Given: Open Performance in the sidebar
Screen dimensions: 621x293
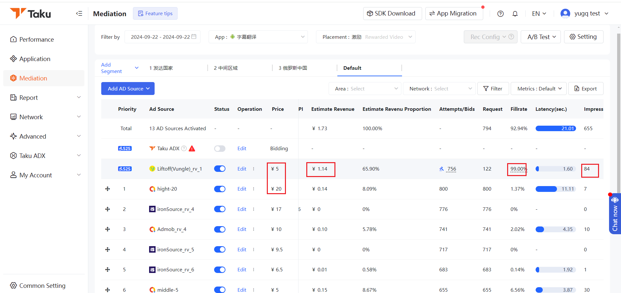Looking at the screenshot, I should (x=44, y=39).
